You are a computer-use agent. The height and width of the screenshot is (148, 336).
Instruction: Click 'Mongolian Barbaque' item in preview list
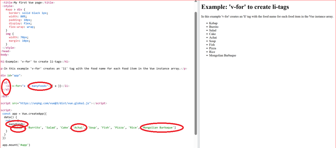222,55
